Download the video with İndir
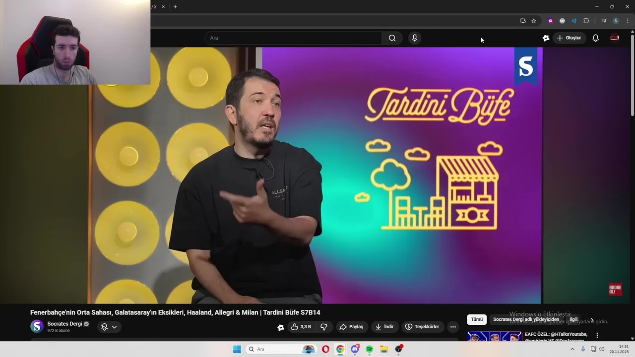Image resolution: width=635 pixels, height=357 pixels. [384, 327]
